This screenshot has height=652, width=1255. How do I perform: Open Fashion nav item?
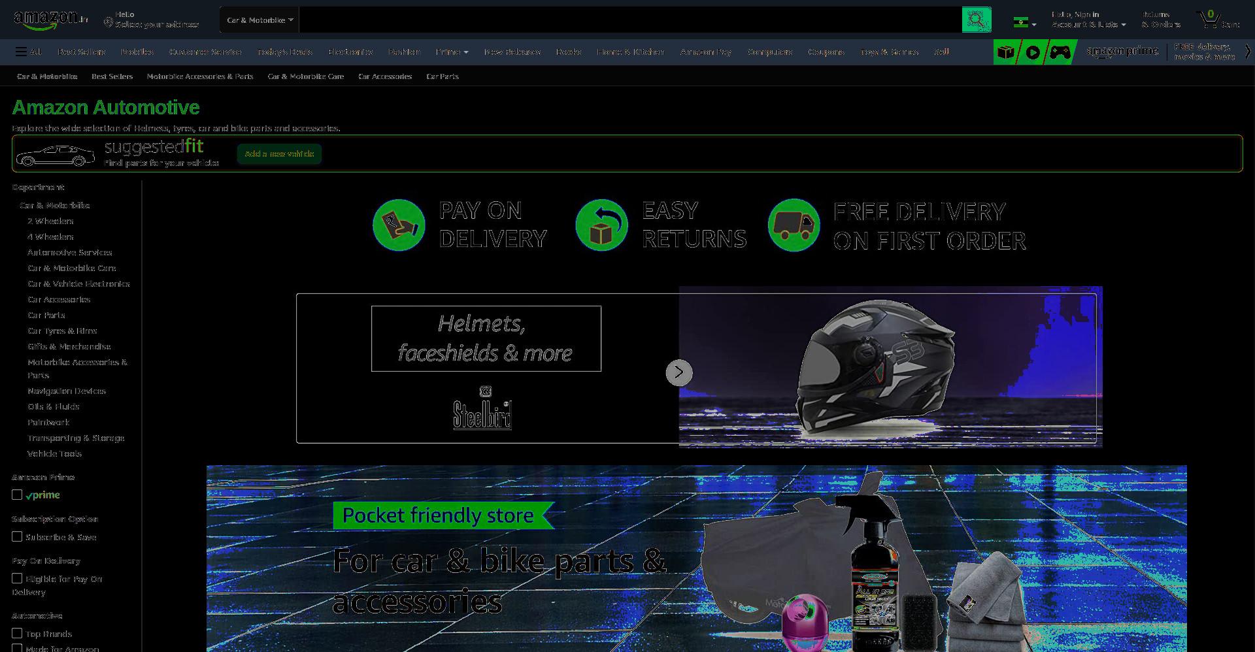(404, 52)
